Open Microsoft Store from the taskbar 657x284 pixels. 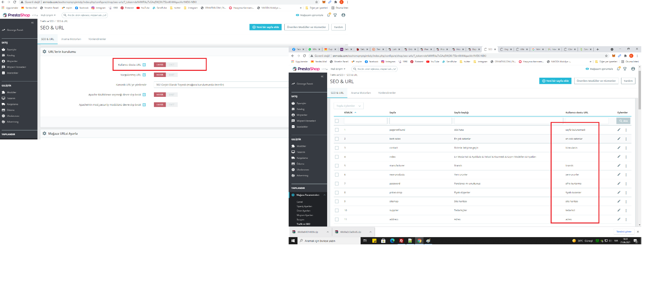point(383,241)
